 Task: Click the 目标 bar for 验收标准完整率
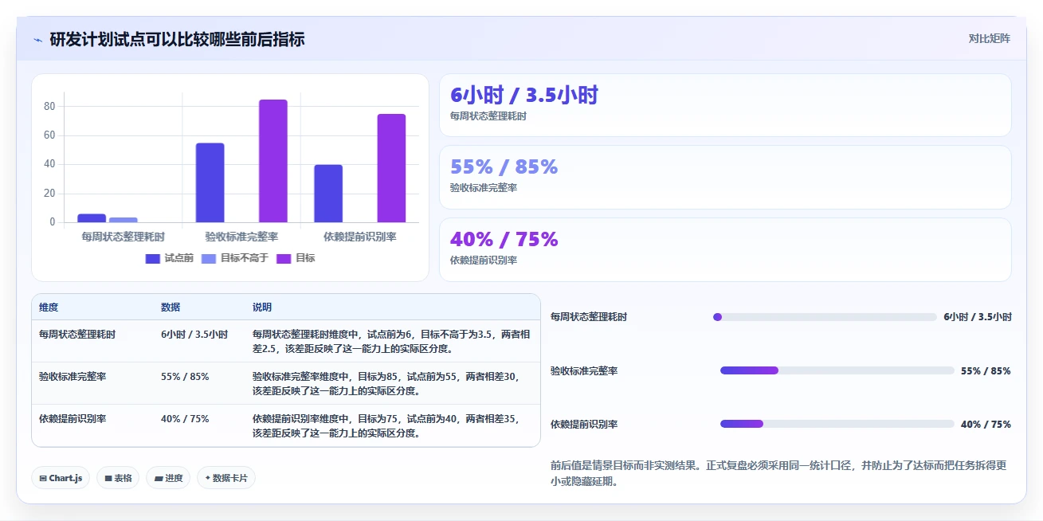coord(273,161)
